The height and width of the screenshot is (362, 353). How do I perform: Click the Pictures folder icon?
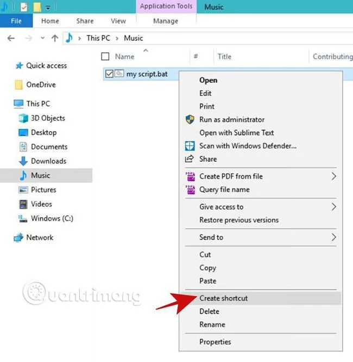pyautogui.click(x=23, y=190)
